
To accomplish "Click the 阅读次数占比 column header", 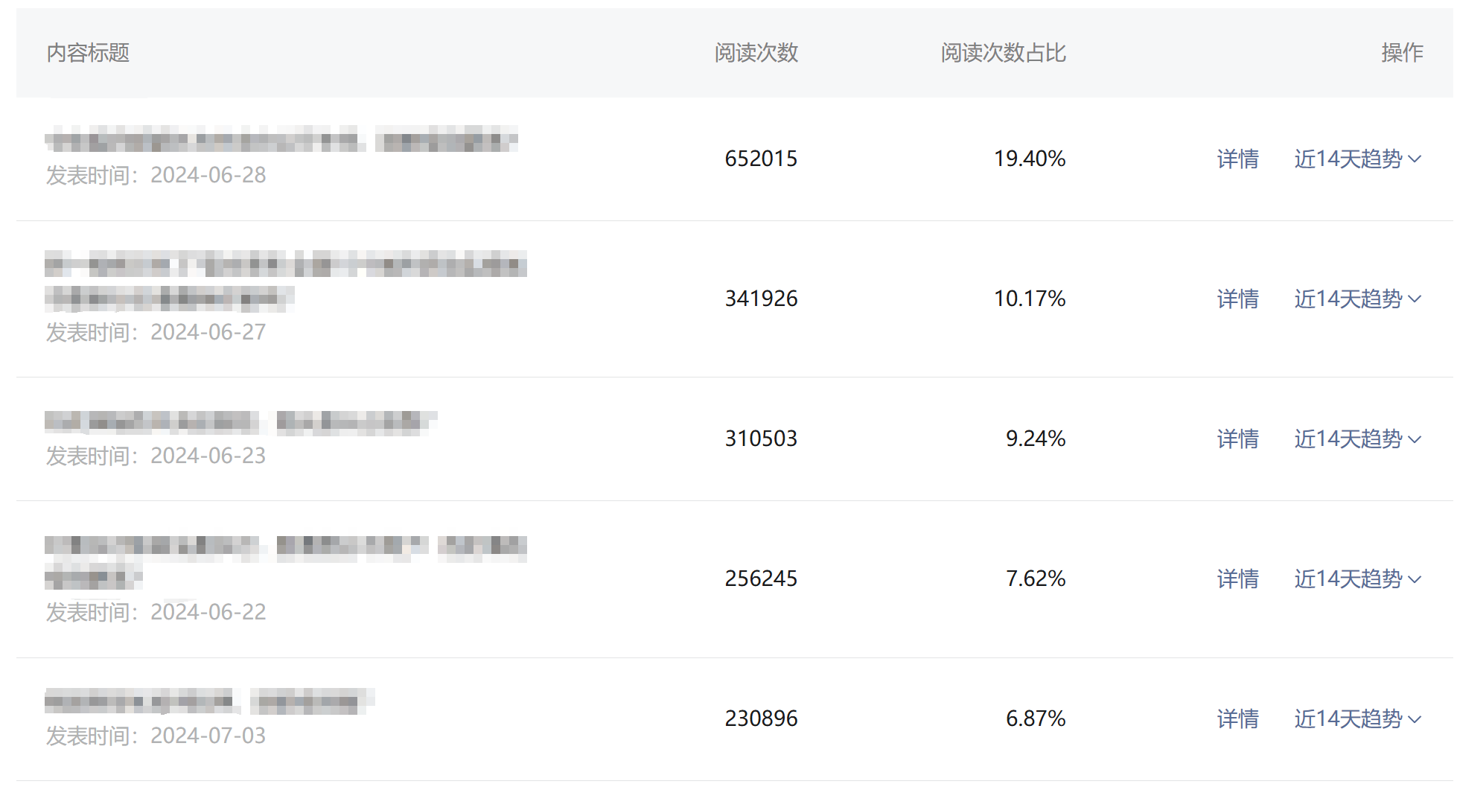I will [1003, 53].
